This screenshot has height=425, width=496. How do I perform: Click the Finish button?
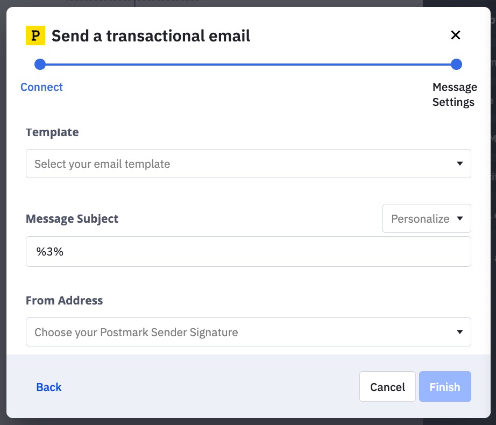[x=444, y=387]
